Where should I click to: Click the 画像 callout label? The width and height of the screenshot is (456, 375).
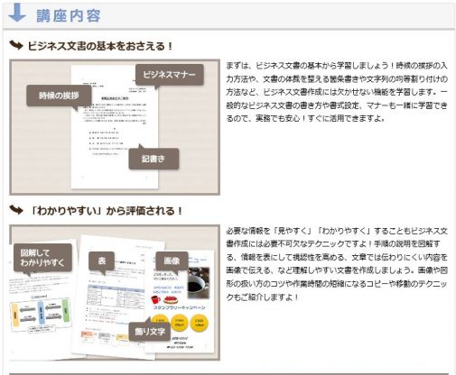pos(172,261)
